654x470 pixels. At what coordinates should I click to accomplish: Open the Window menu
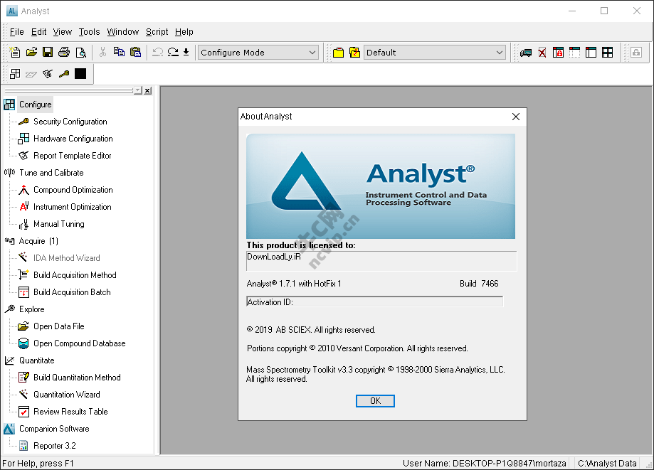tap(122, 32)
